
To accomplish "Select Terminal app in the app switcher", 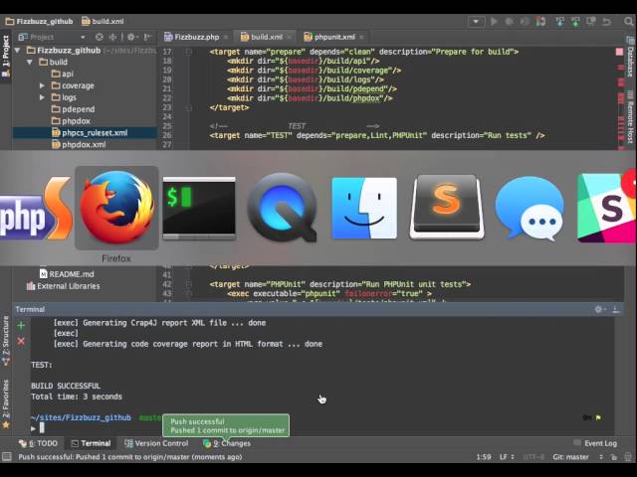I will [x=199, y=208].
